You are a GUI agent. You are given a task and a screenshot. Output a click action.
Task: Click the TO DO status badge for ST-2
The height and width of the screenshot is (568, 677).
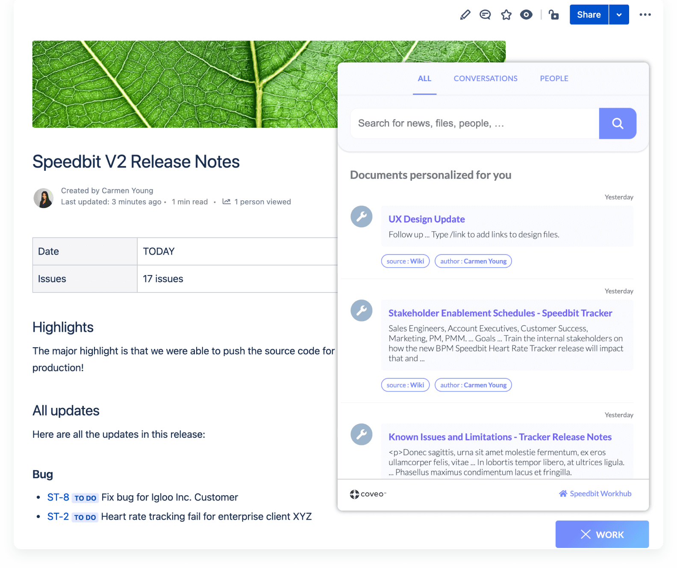(85, 518)
